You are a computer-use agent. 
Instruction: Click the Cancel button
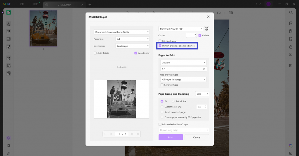coord(197,137)
